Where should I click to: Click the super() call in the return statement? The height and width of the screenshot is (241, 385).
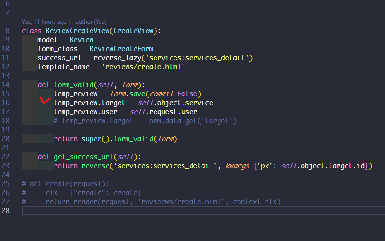tap(92, 139)
